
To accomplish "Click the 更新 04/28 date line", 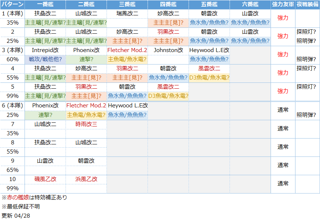I will [x=16, y=216].
